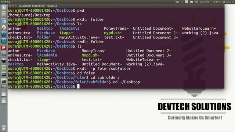This screenshot has height=132, width=235.
Task: Click 'Untitled Document 2~' in the first listing
Action: pyautogui.click(x=155, y=33)
